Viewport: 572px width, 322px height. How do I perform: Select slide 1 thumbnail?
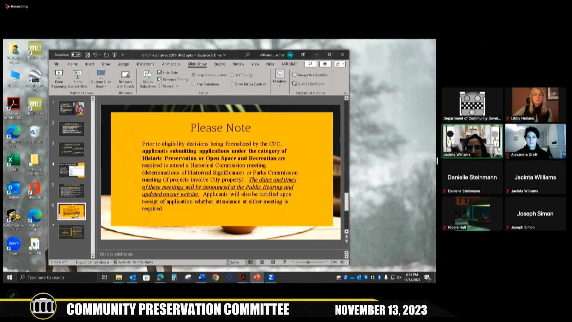71,108
